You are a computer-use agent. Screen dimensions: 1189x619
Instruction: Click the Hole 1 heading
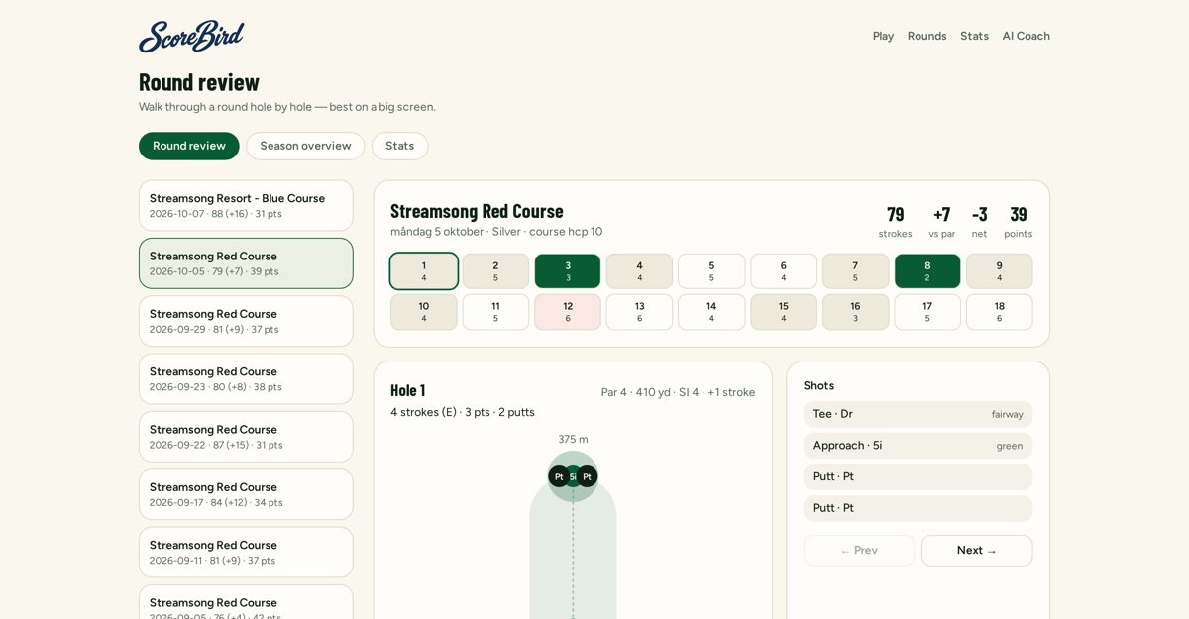click(407, 390)
